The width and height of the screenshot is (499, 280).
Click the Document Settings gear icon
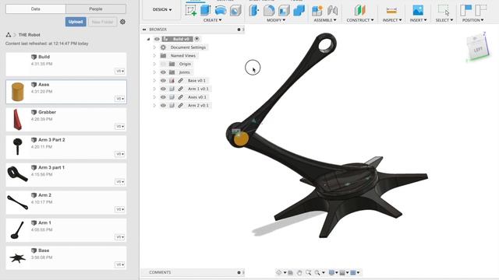[x=163, y=47]
